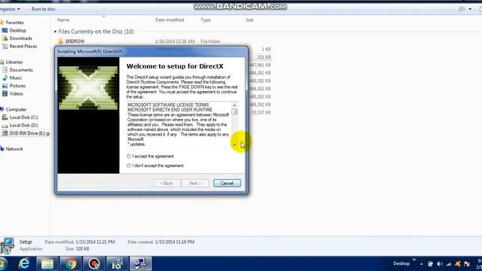Select 'I don't accept the agreement' option
The height and width of the screenshot is (271, 482).
(x=129, y=166)
